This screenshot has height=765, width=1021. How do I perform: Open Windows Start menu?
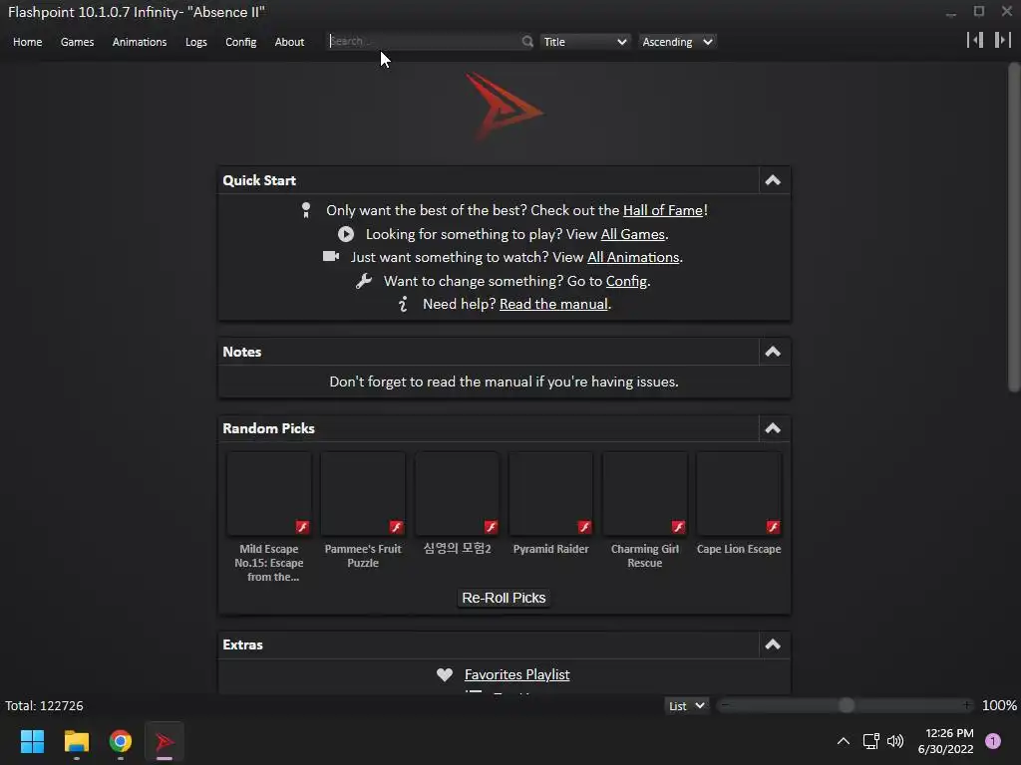[32, 741]
